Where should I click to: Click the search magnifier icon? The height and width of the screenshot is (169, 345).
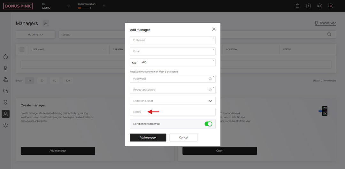329,34
